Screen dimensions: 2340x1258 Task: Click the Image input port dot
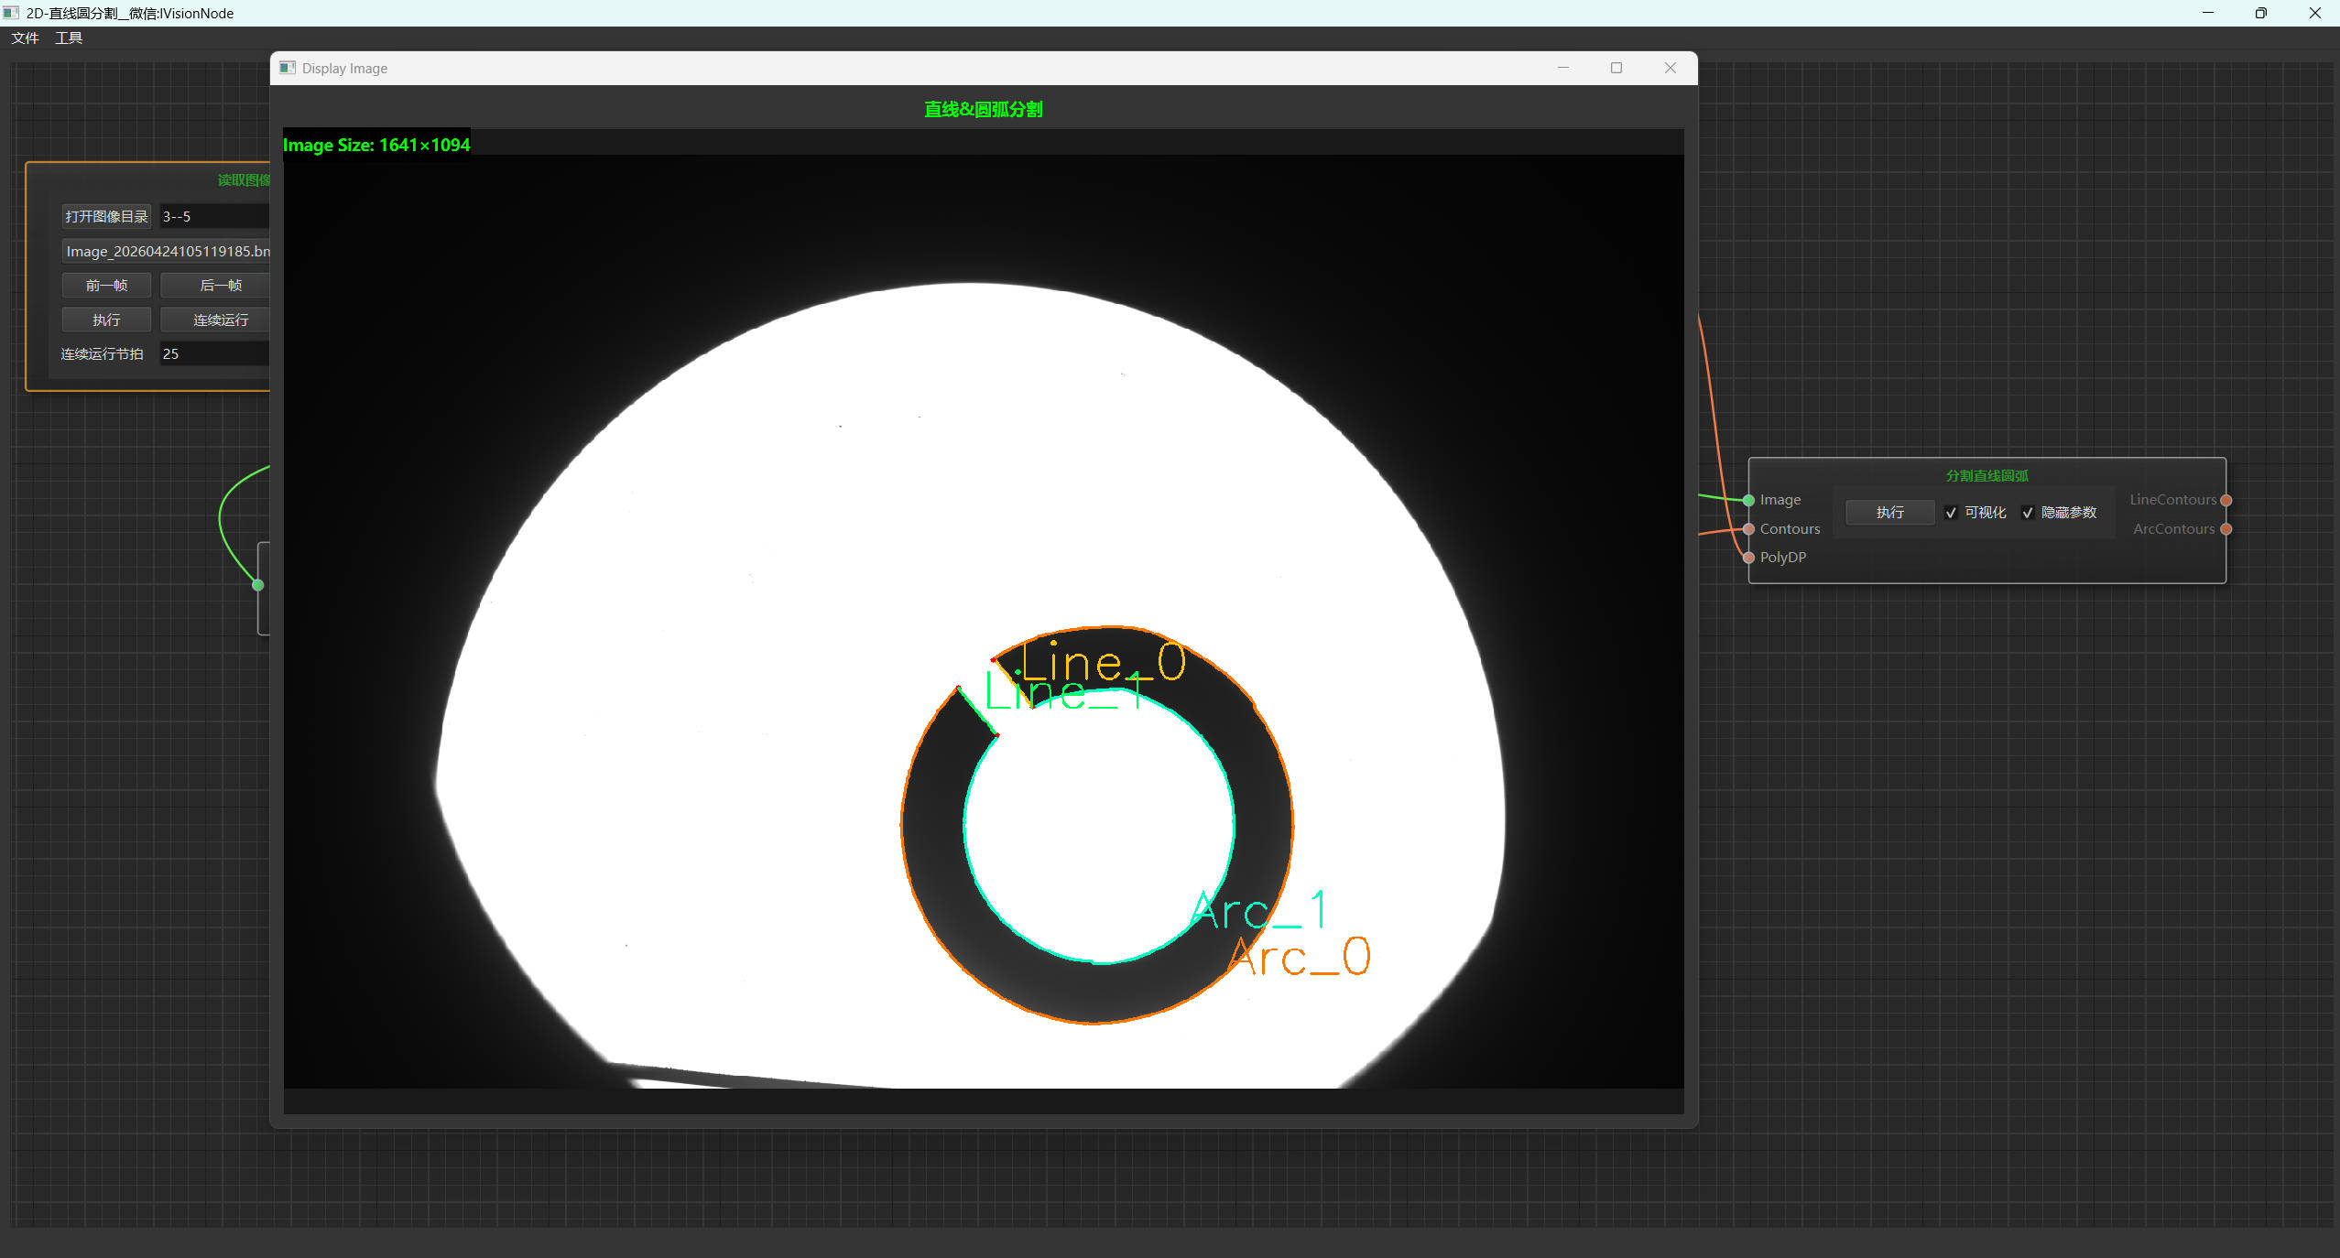(x=1748, y=500)
